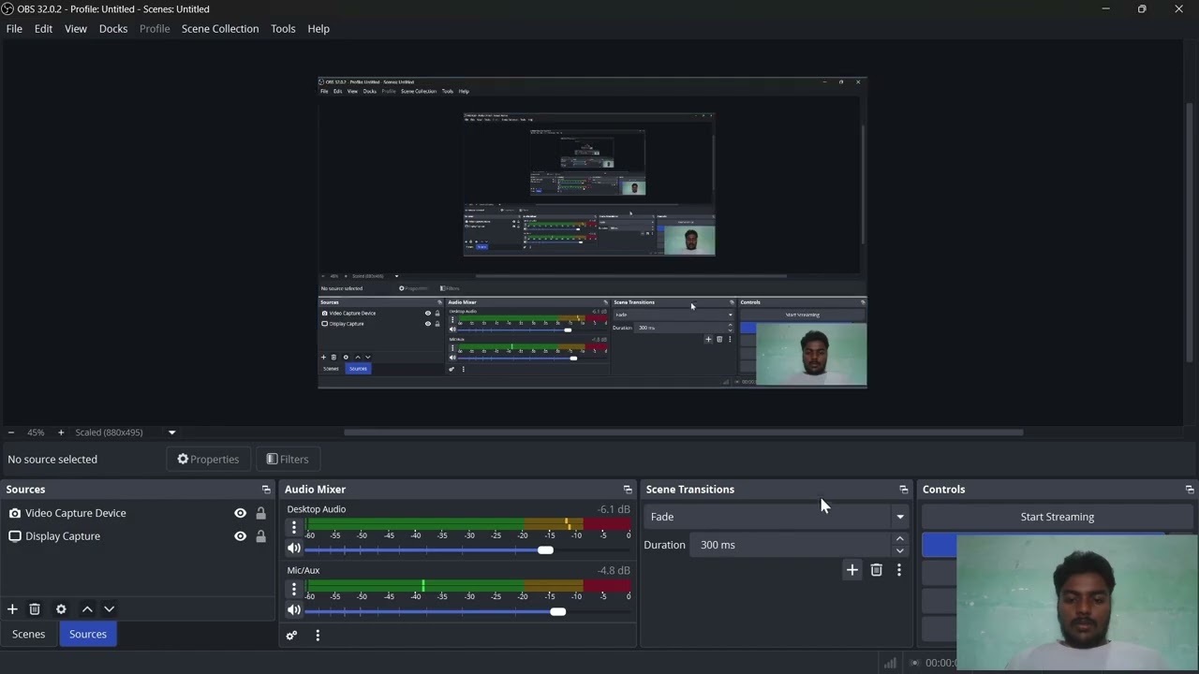Image resolution: width=1199 pixels, height=674 pixels.
Task: Click the '-6.1 dB' Desktop Audio value
Action: (614, 509)
